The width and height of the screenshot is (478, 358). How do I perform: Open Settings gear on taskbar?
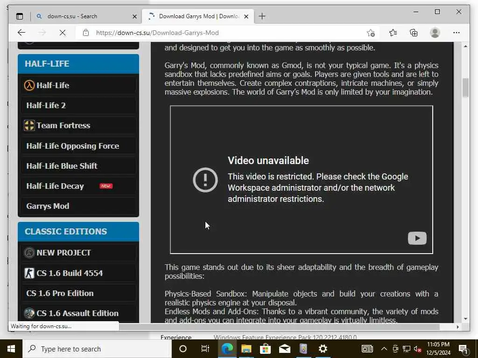[x=323, y=349]
